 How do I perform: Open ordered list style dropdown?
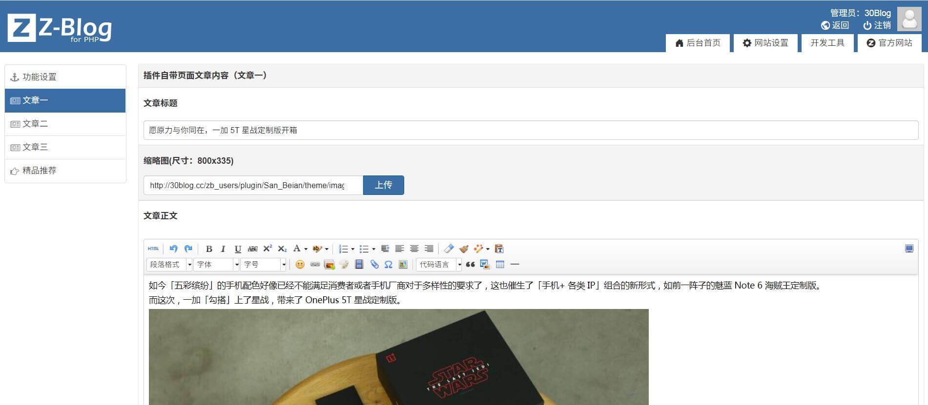352,249
